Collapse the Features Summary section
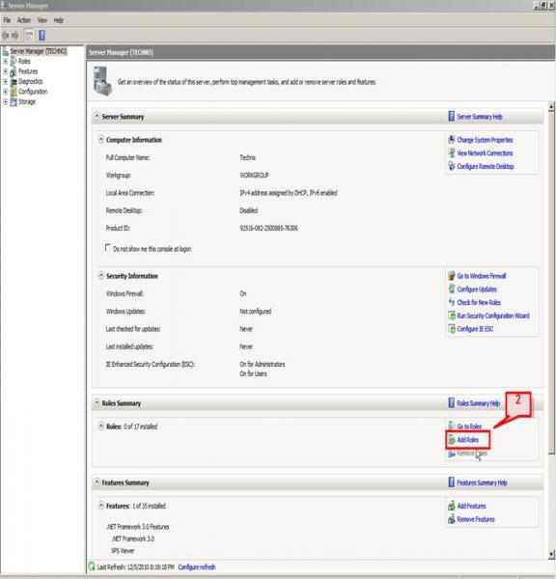 click(97, 482)
